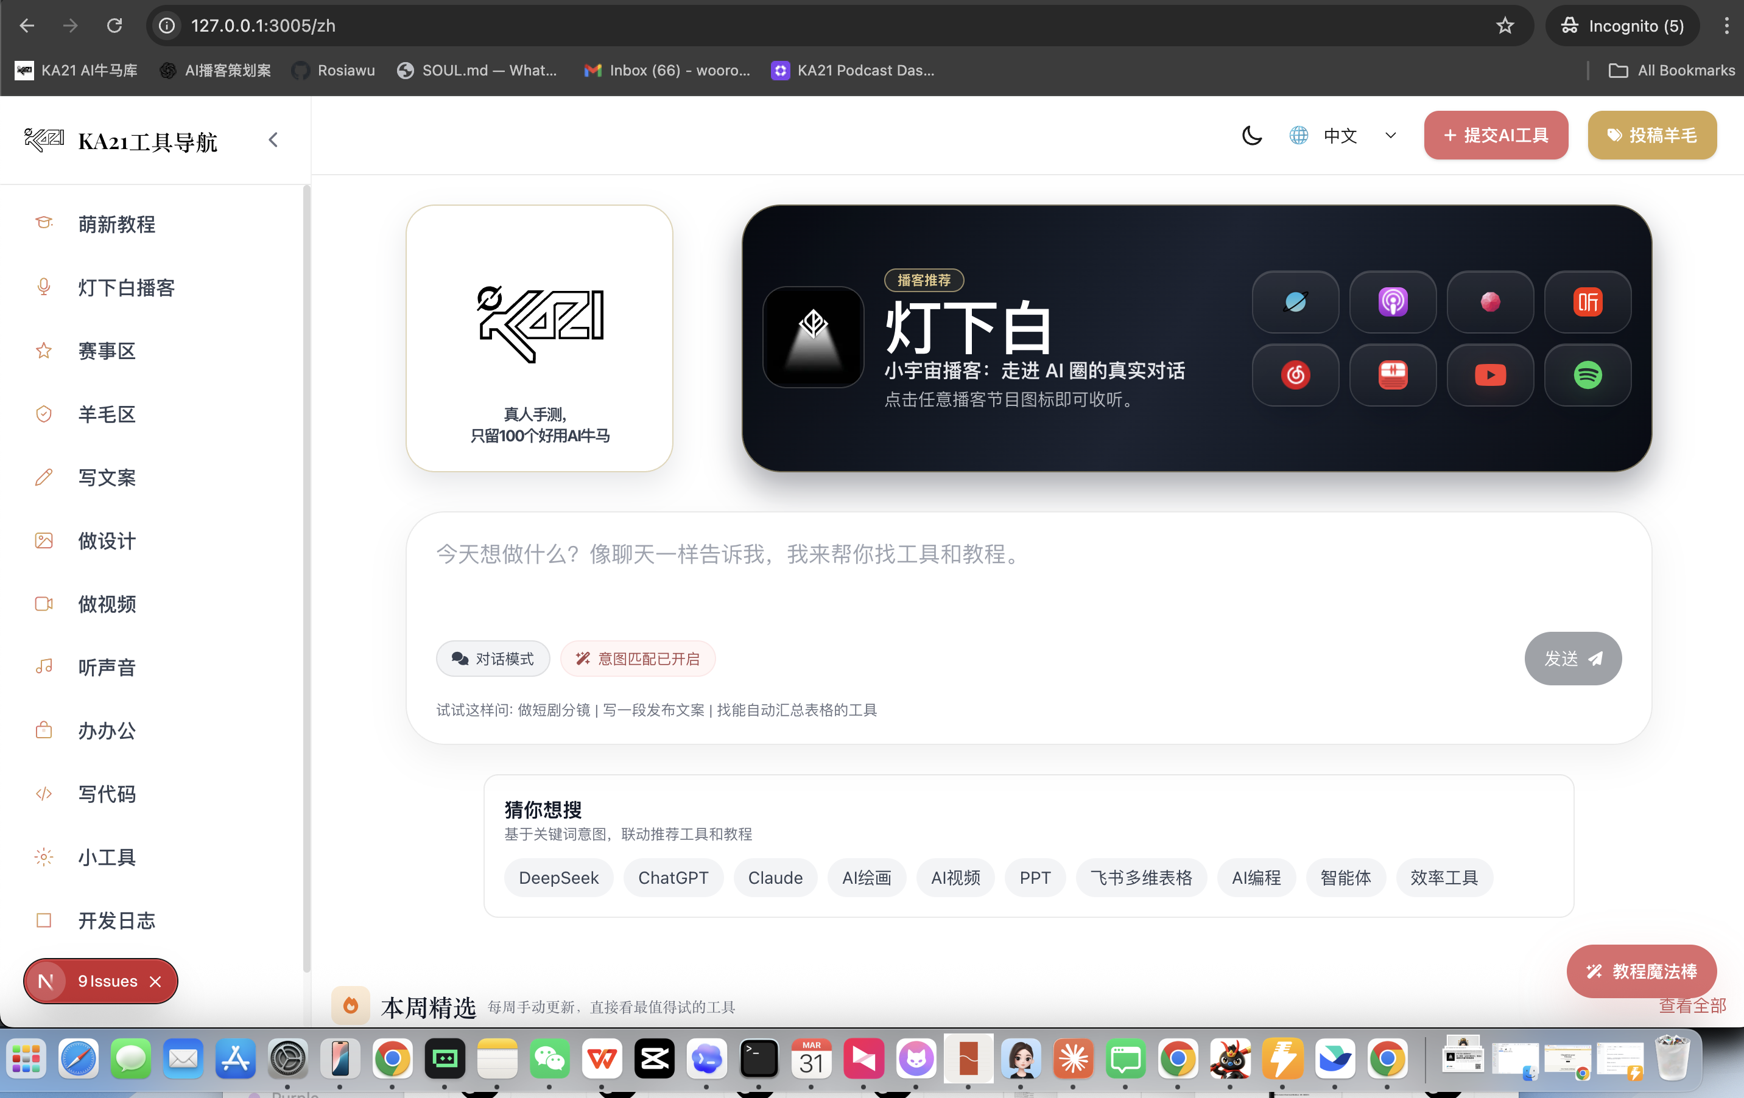Select 写代码 in the sidebar

[107, 794]
